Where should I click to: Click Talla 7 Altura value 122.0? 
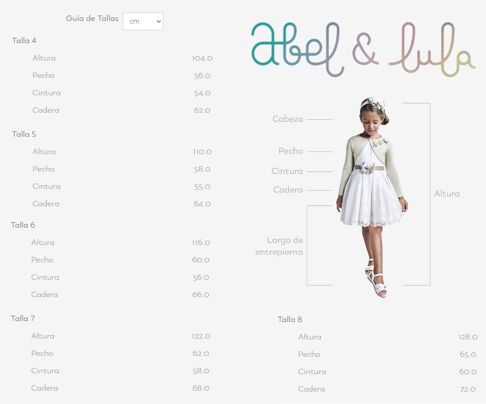tap(201, 336)
